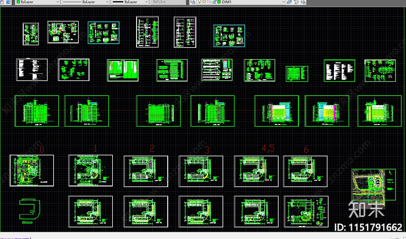Select floor plan sheet directly below label 2
Viewport: 406px width, 239px height.
(146, 171)
